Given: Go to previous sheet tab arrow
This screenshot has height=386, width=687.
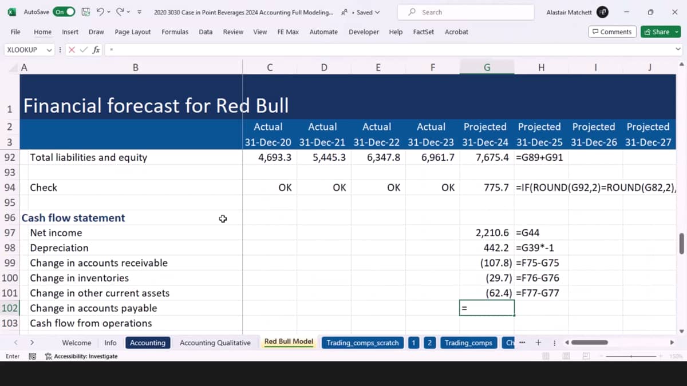Looking at the screenshot, I should (15, 343).
